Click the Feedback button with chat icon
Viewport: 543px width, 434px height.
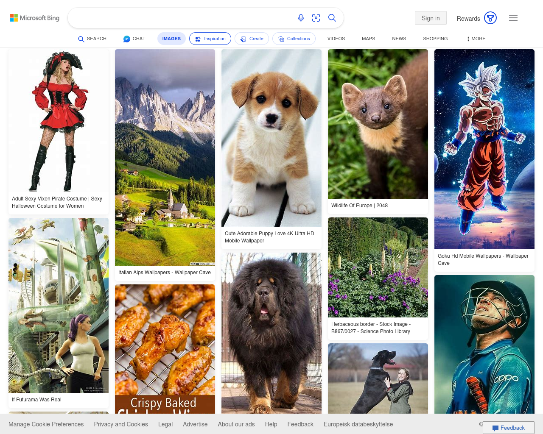508,428
